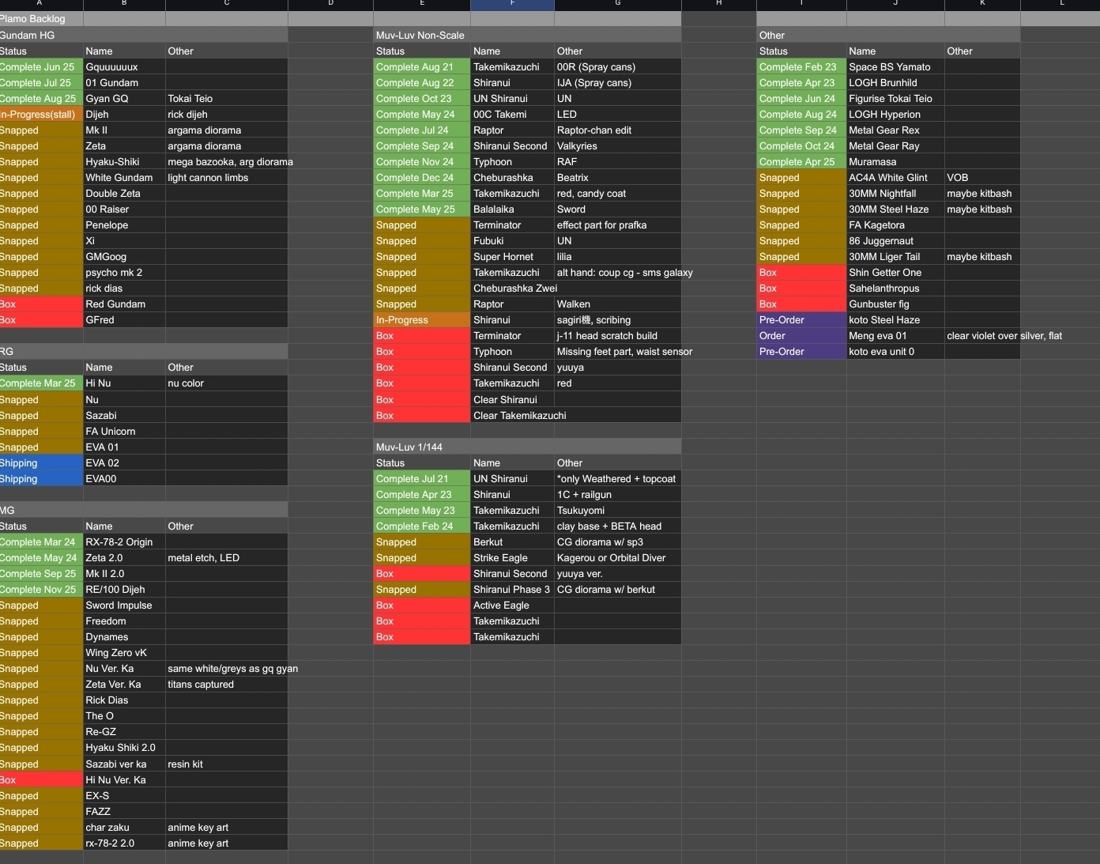This screenshot has width=1100, height=864.
Task: Select the "00C Takemi" cell
Action: pyautogui.click(x=512, y=115)
